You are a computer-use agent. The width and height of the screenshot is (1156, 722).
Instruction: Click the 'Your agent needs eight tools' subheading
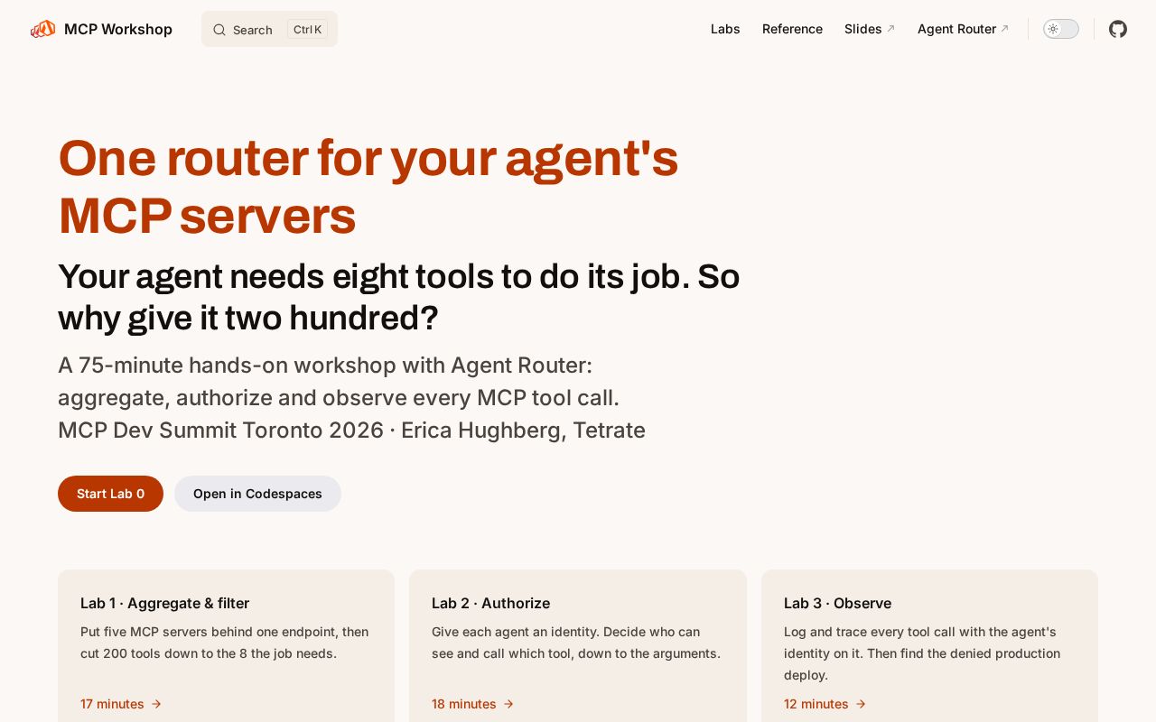point(398,297)
